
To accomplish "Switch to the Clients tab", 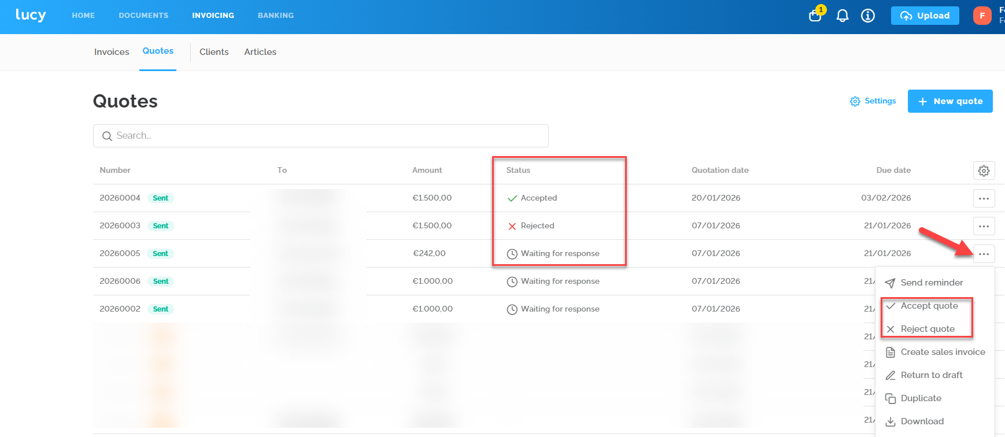I will click(214, 52).
